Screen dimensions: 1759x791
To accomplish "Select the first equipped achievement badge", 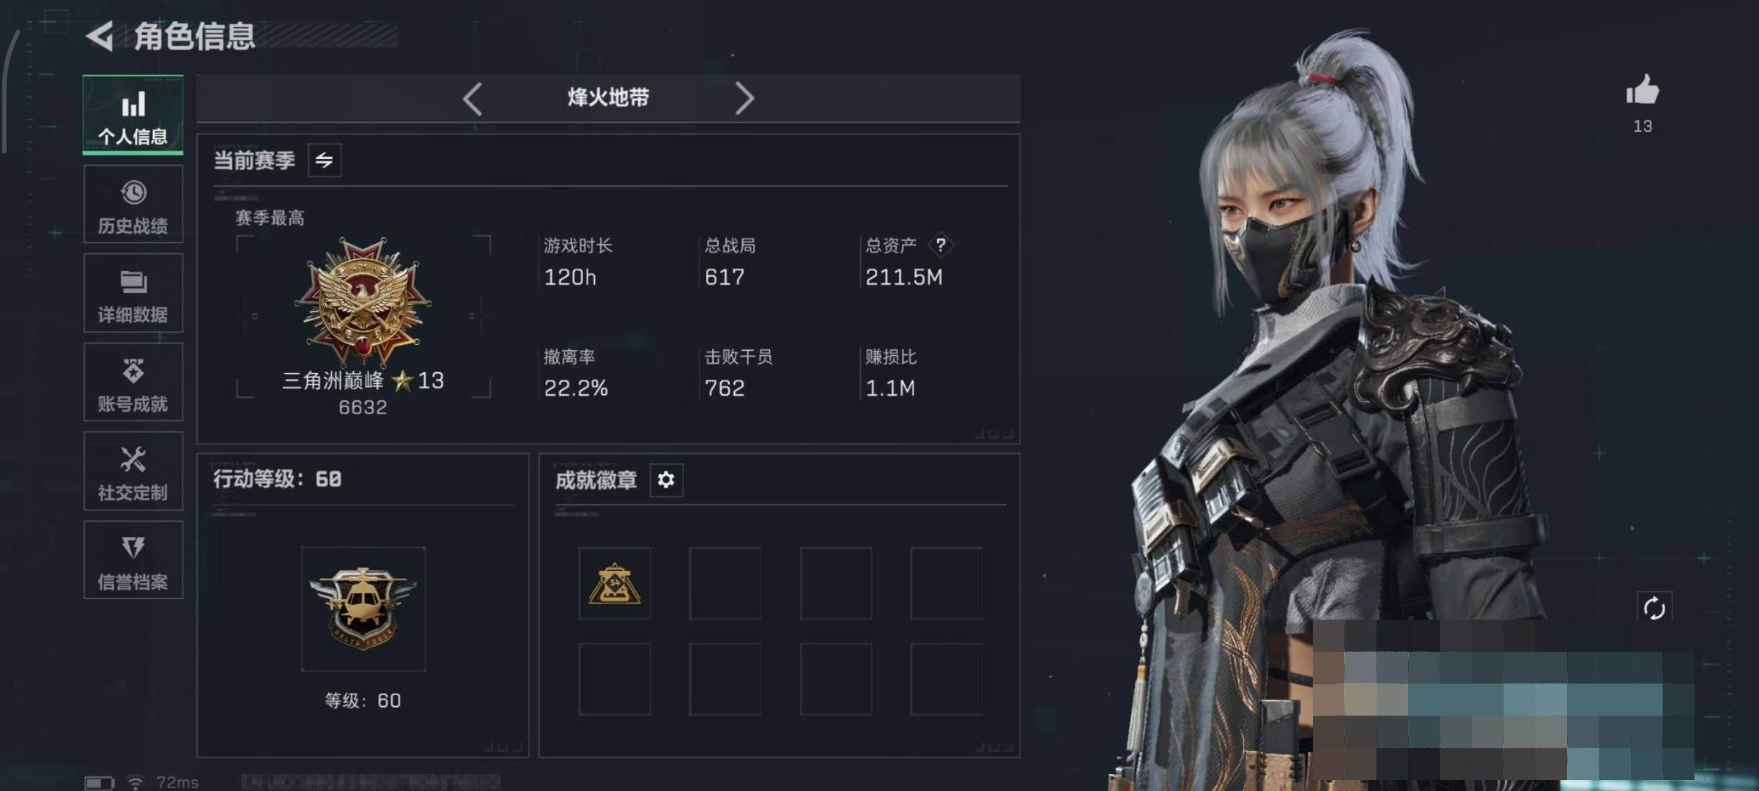I will click(x=615, y=584).
